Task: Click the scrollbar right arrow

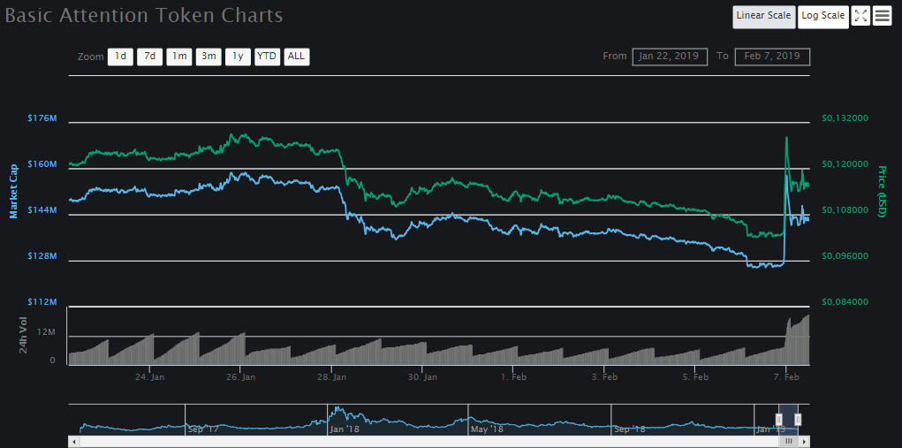Action: 805,441
